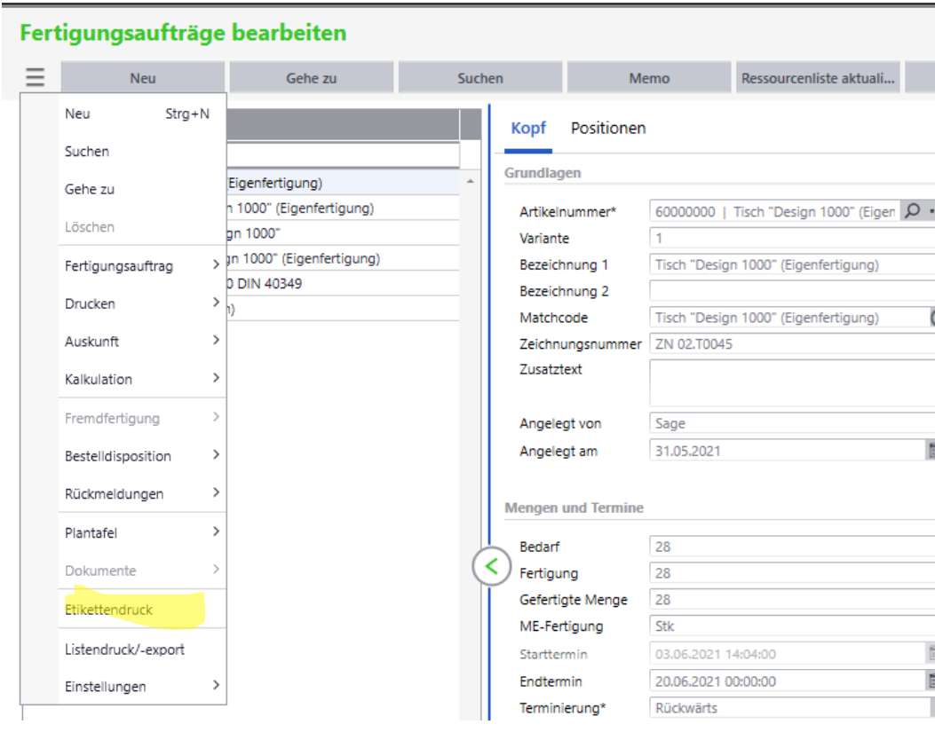Viewport: 935px width, 732px height.
Task: Focus the Bezeichnung 2 input field
Action: pos(790,291)
